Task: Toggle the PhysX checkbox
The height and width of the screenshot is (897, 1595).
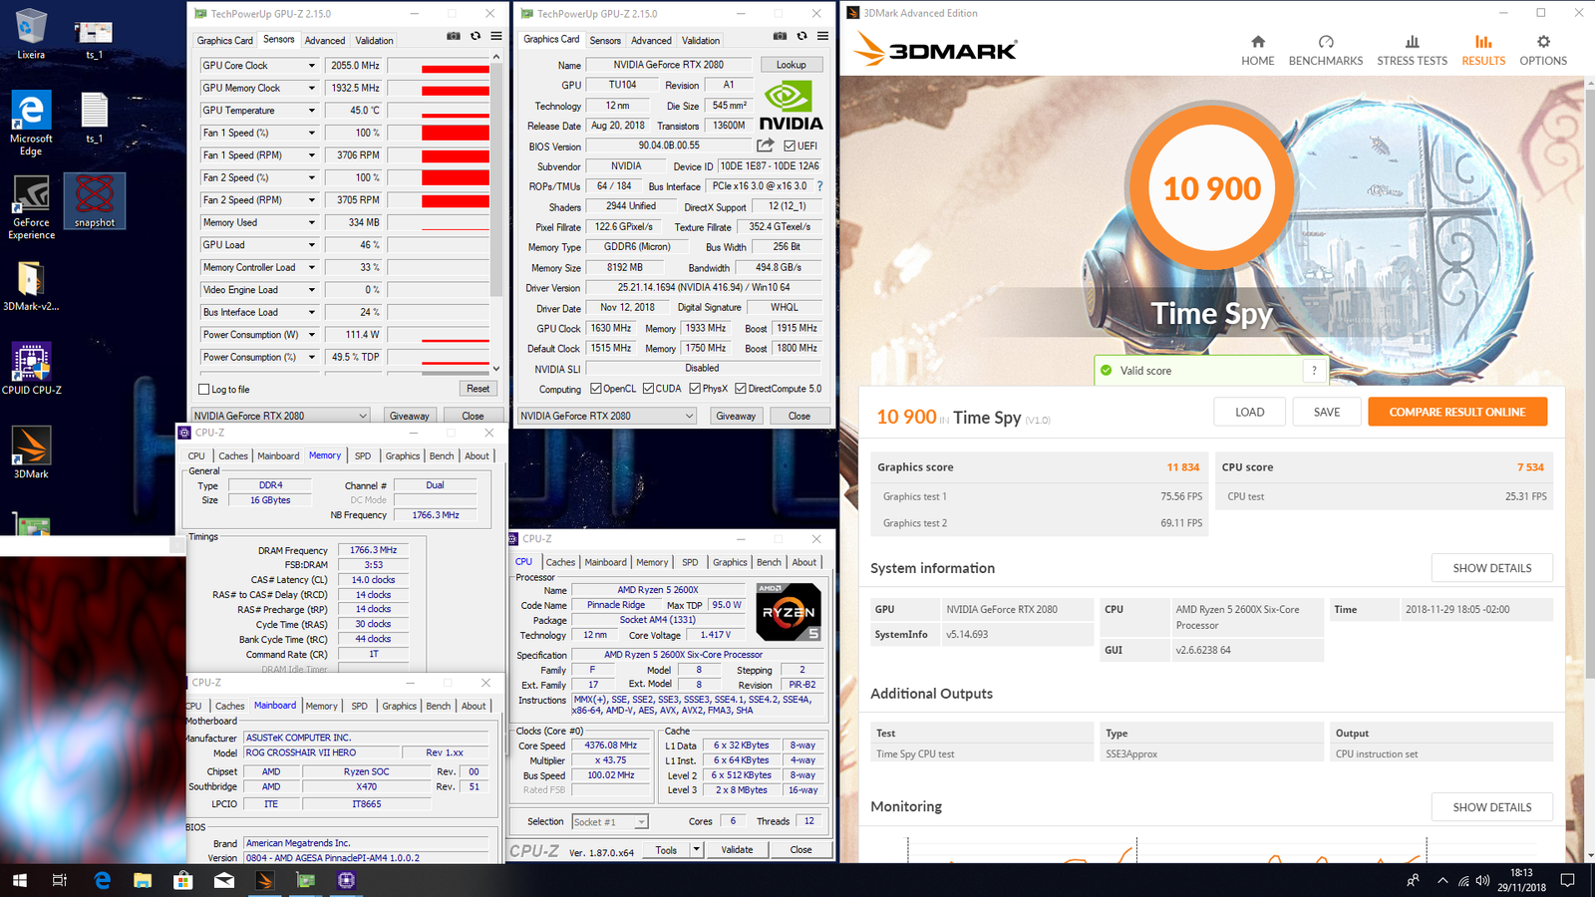Action: pyautogui.click(x=695, y=389)
